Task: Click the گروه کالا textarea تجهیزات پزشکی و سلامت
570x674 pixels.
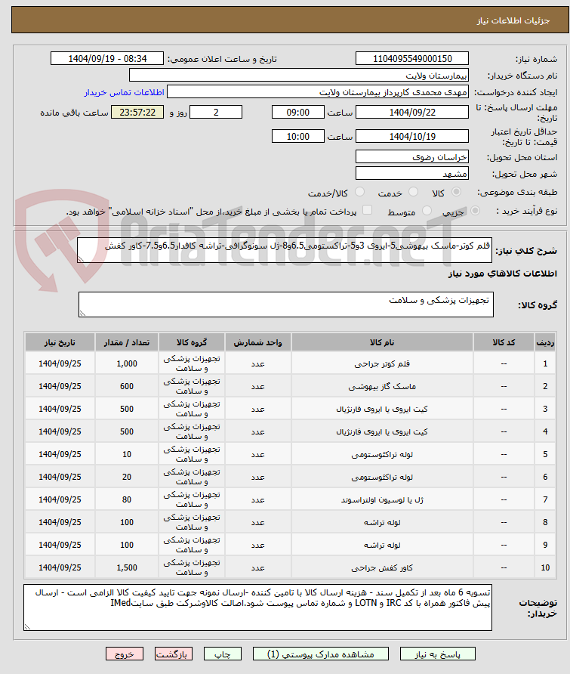Action: point(285,305)
